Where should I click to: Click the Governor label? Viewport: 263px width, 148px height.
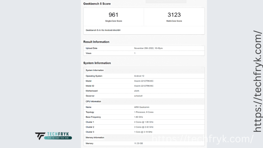tap(90, 96)
